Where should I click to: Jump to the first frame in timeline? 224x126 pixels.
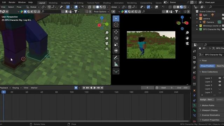84,88
